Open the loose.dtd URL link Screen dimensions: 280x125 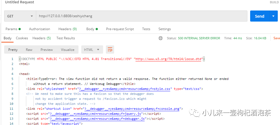click(x=168, y=59)
